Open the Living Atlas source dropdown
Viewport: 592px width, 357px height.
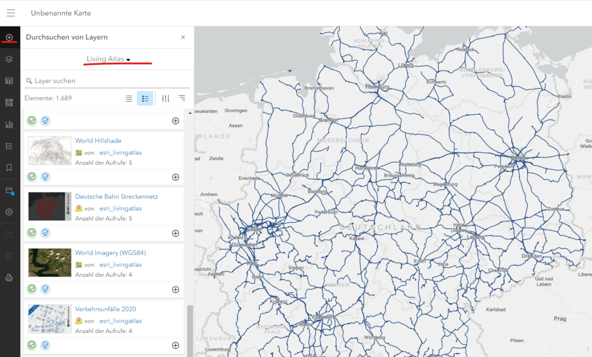click(x=108, y=59)
